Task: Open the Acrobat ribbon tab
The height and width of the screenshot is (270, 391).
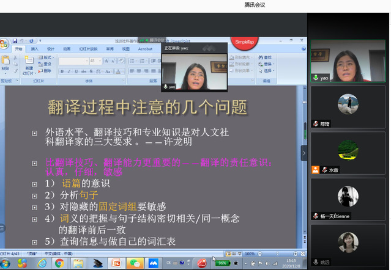Action: click(145, 49)
